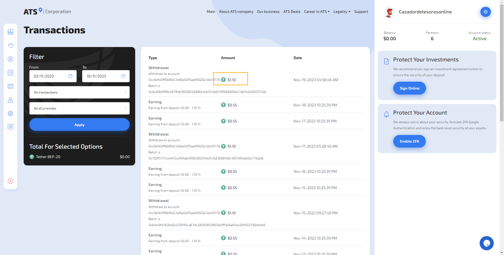
Task: Open the user profile sidebar icon
Action: coord(10,100)
